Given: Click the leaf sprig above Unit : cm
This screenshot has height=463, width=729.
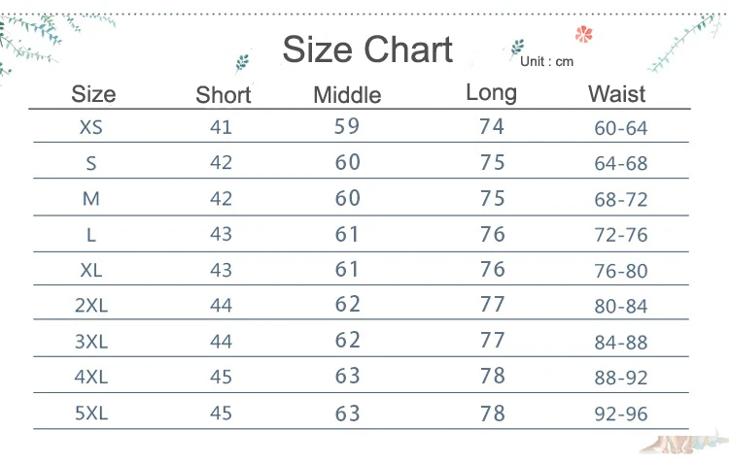Looking at the screenshot, I should coord(517,46).
